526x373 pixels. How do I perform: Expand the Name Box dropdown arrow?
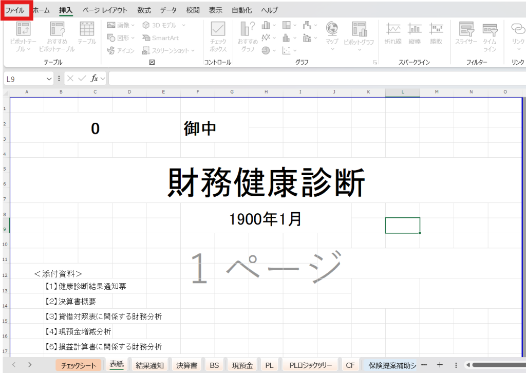[49, 79]
